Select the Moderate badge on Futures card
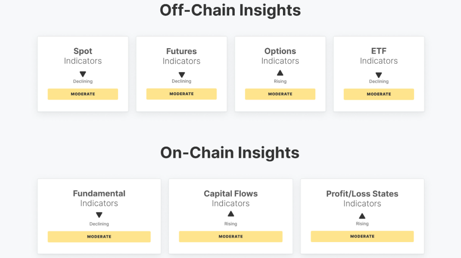Image resolution: width=461 pixels, height=258 pixels. [181, 94]
